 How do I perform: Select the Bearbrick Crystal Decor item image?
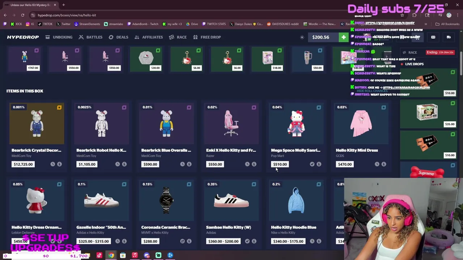[x=37, y=123]
